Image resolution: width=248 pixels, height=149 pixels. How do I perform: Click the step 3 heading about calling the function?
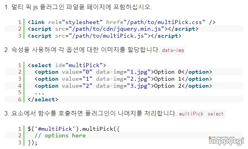pos(91,113)
